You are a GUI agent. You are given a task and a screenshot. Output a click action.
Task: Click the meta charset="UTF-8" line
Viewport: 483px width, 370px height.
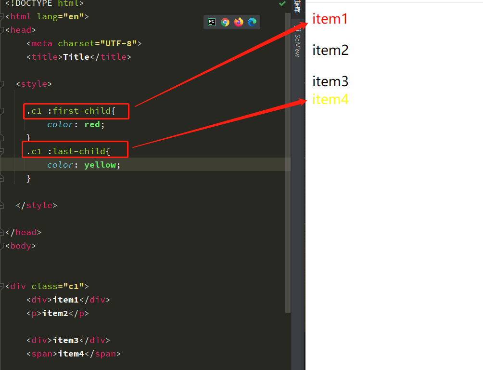pyautogui.click(x=84, y=43)
